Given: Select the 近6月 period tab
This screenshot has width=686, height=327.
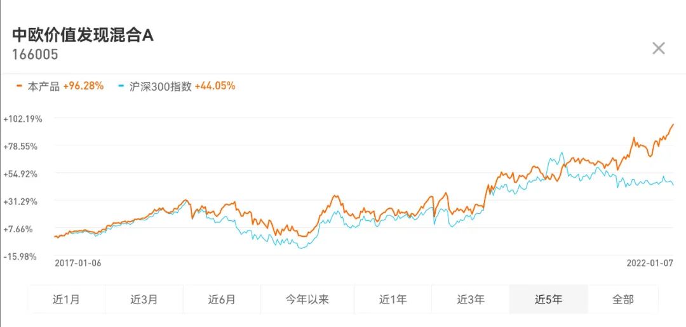Looking at the screenshot, I should tap(222, 300).
